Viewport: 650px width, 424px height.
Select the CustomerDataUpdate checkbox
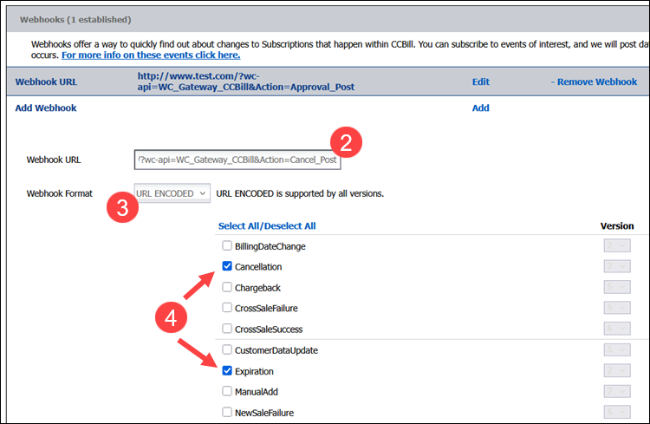click(x=227, y=349)
